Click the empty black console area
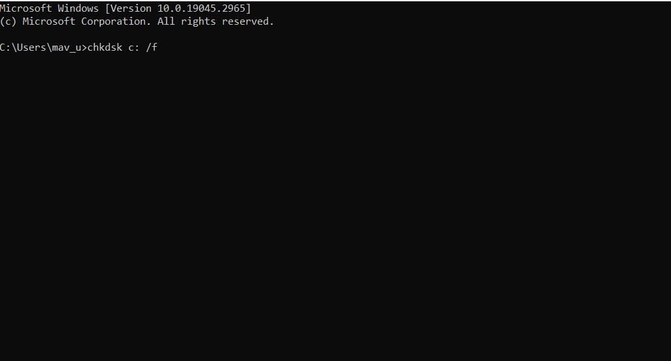 (x=336, y=206)
